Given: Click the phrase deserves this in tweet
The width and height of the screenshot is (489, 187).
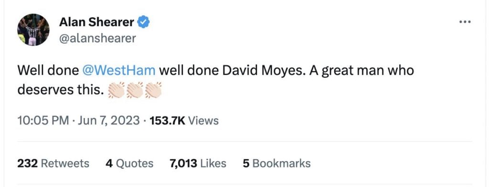Looking at the screenshot, I should point(60,90).
